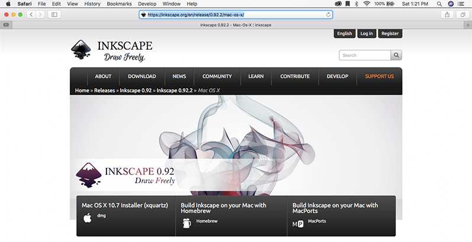Viewport: 472px width, 242px height.
Task: Open the File menu
Action: pyautogui.click(x=42, y=4)
